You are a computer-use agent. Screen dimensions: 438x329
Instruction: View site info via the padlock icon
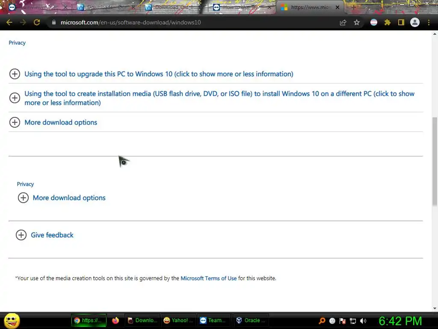(54, 22)
